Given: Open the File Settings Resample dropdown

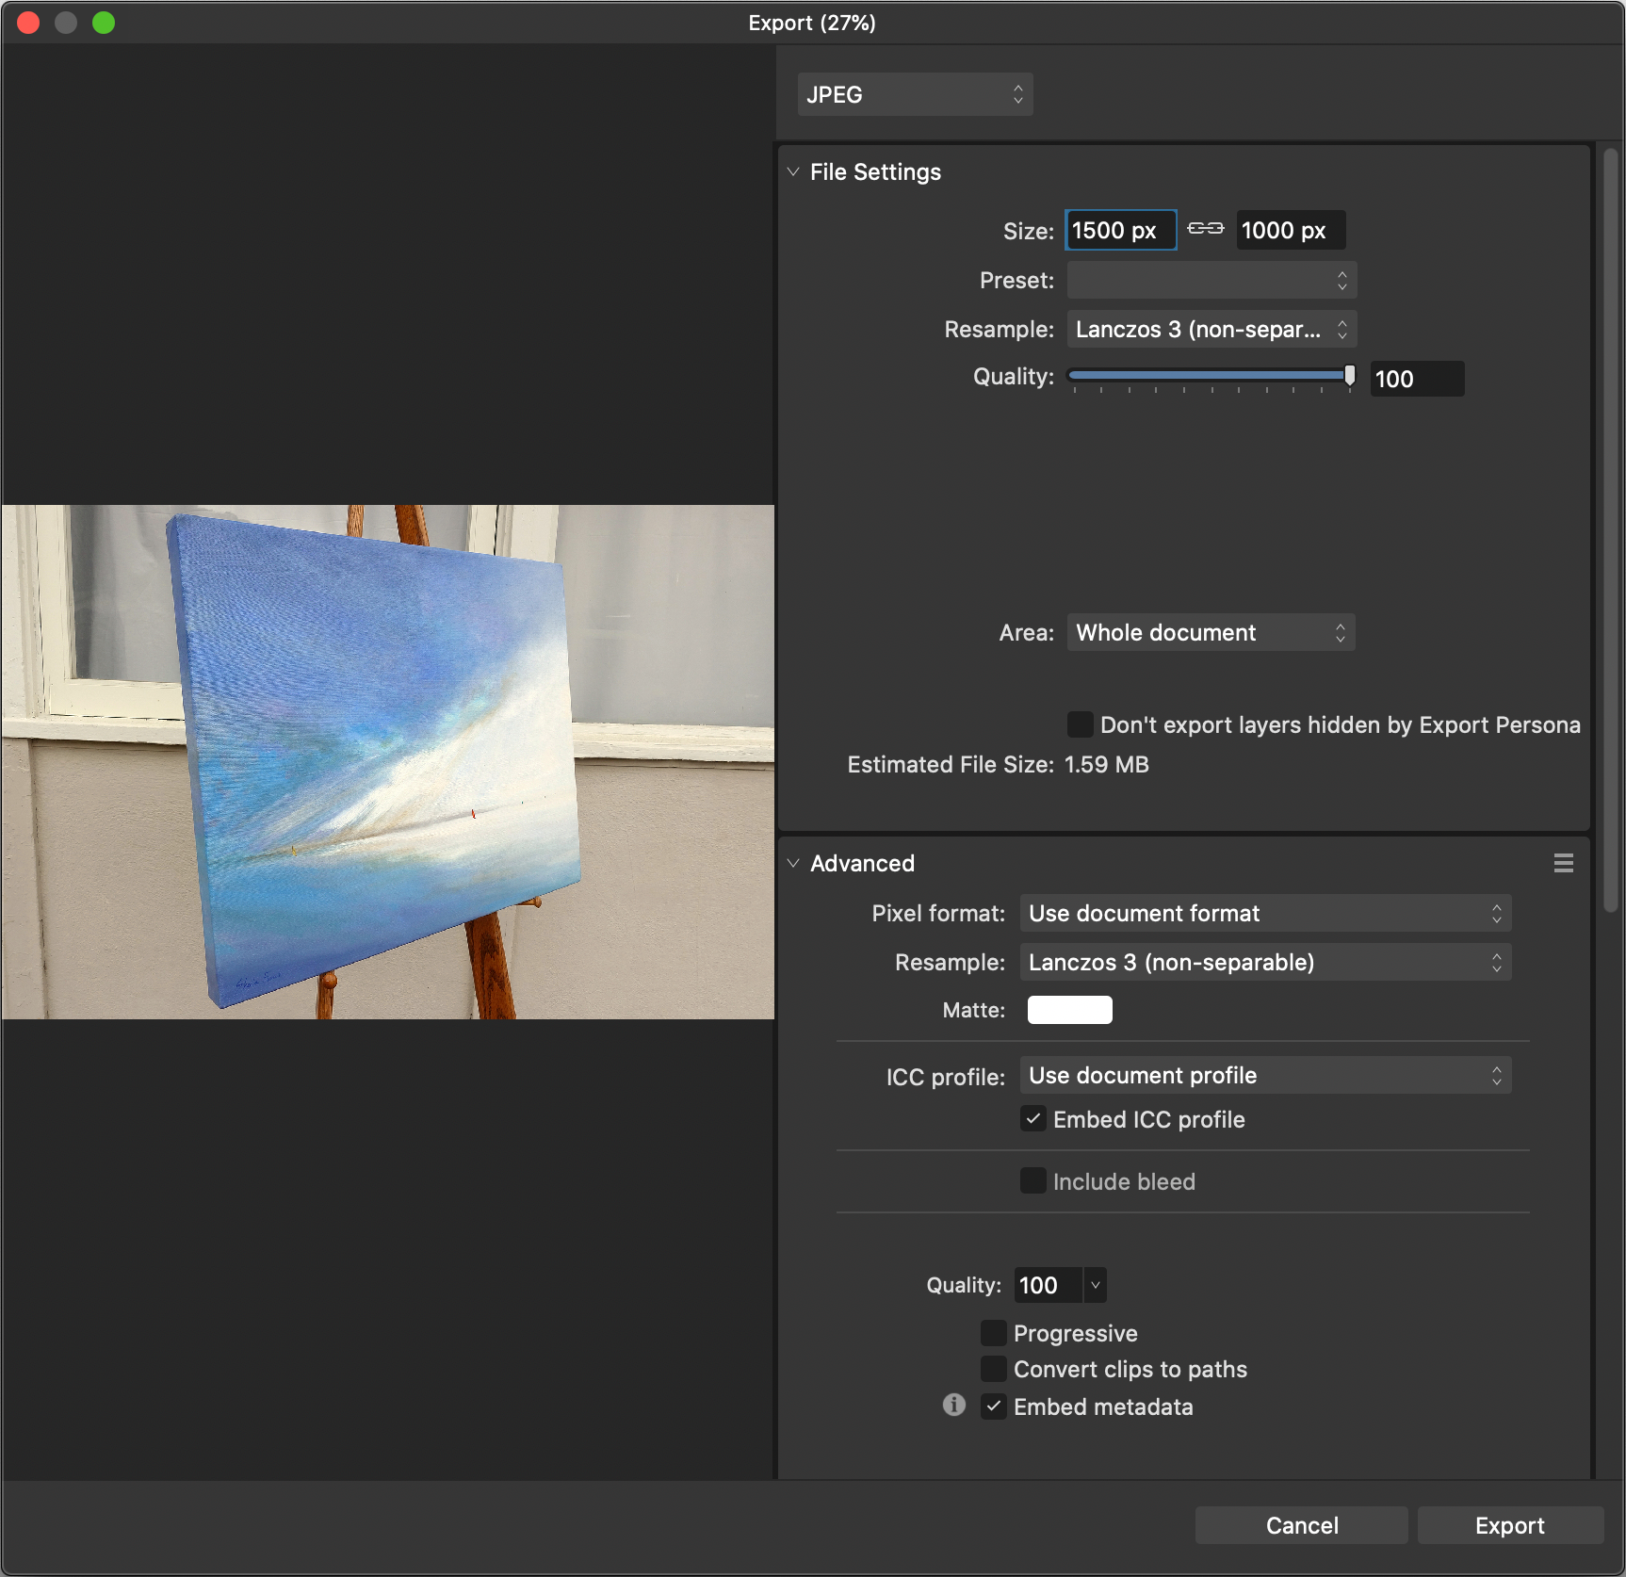Looking at the screenshot, I should [1211, 329].
